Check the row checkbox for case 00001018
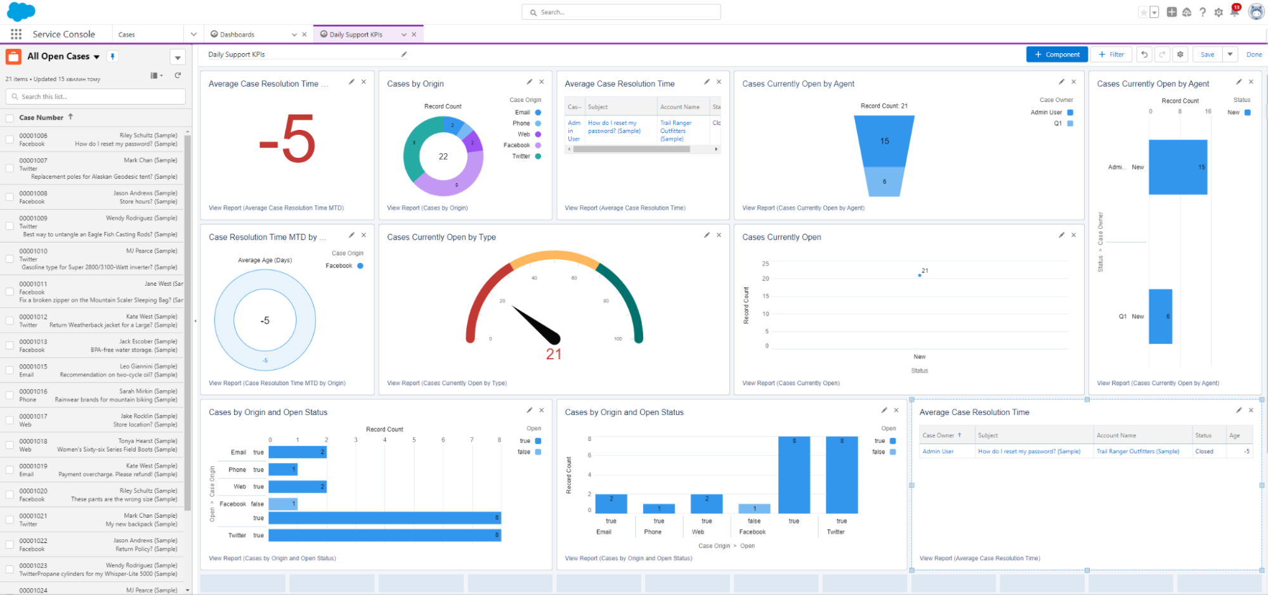 coord(9,445)
